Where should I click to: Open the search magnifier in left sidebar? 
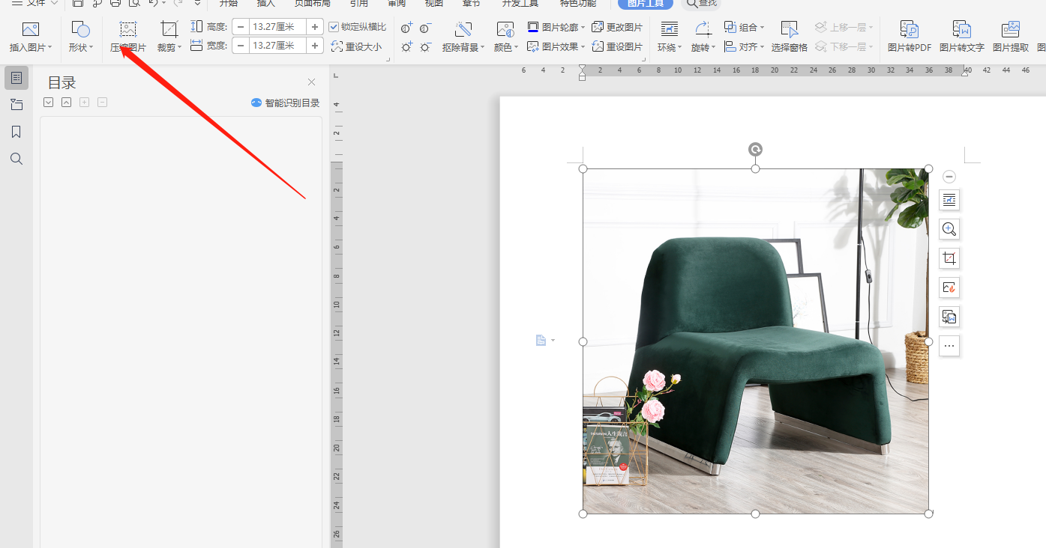point(16,159)
